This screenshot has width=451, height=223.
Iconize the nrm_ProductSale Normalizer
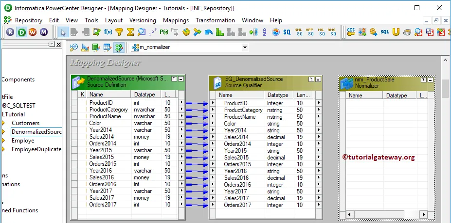(430, 80)
